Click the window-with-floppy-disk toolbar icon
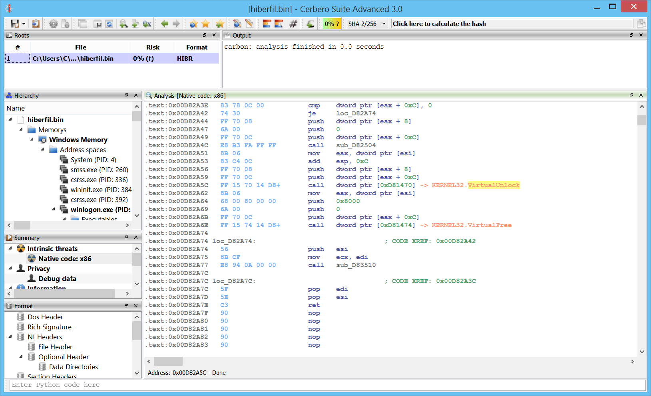The width and height of the screenshot is (651, 396). (98, 24)
